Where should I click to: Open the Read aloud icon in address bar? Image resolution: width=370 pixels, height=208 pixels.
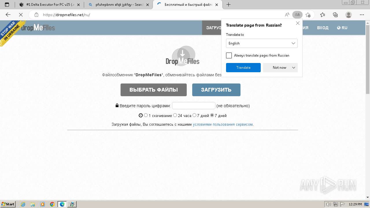[287, 15]
